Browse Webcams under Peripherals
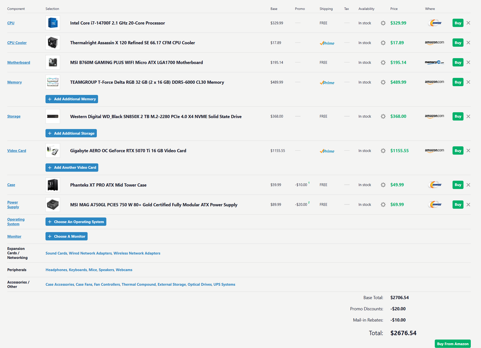 click(x=124, y=270)
